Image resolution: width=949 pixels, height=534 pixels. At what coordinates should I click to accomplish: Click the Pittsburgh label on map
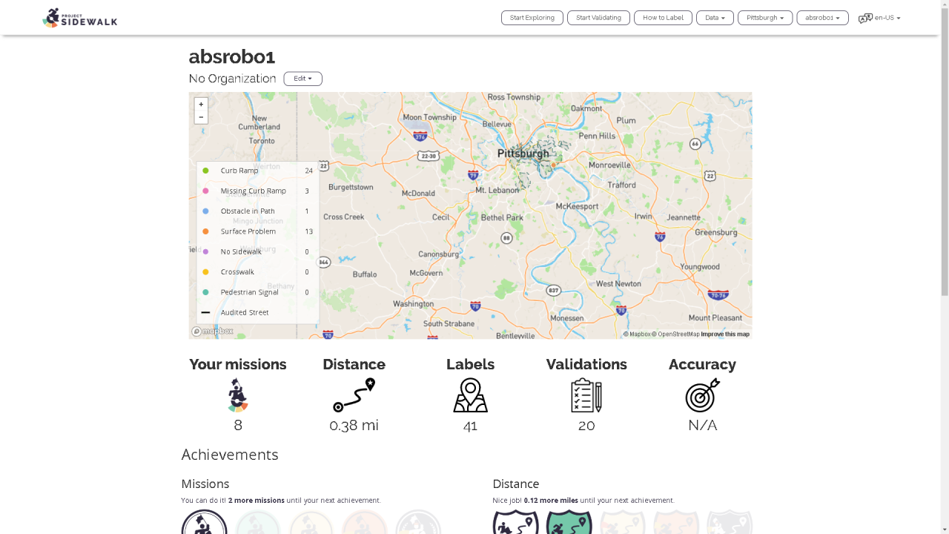pos(523,154)
